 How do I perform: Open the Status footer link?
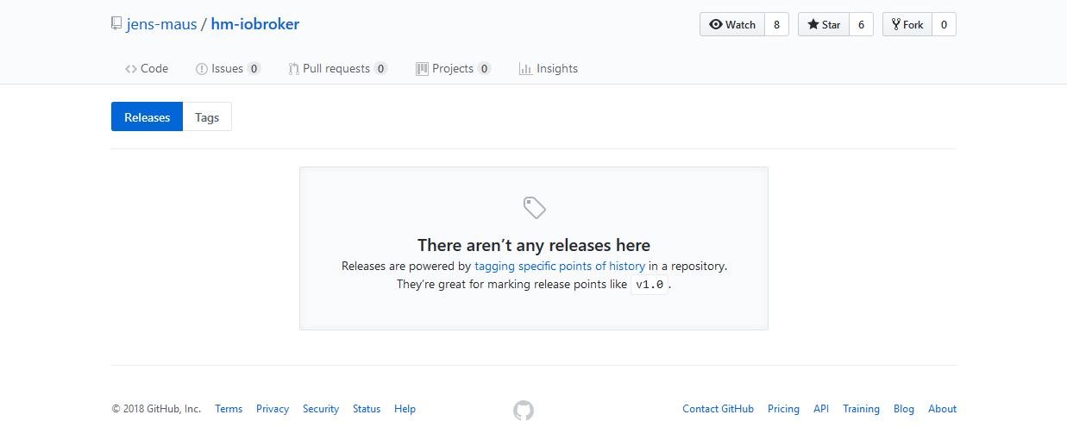point(367,409)
